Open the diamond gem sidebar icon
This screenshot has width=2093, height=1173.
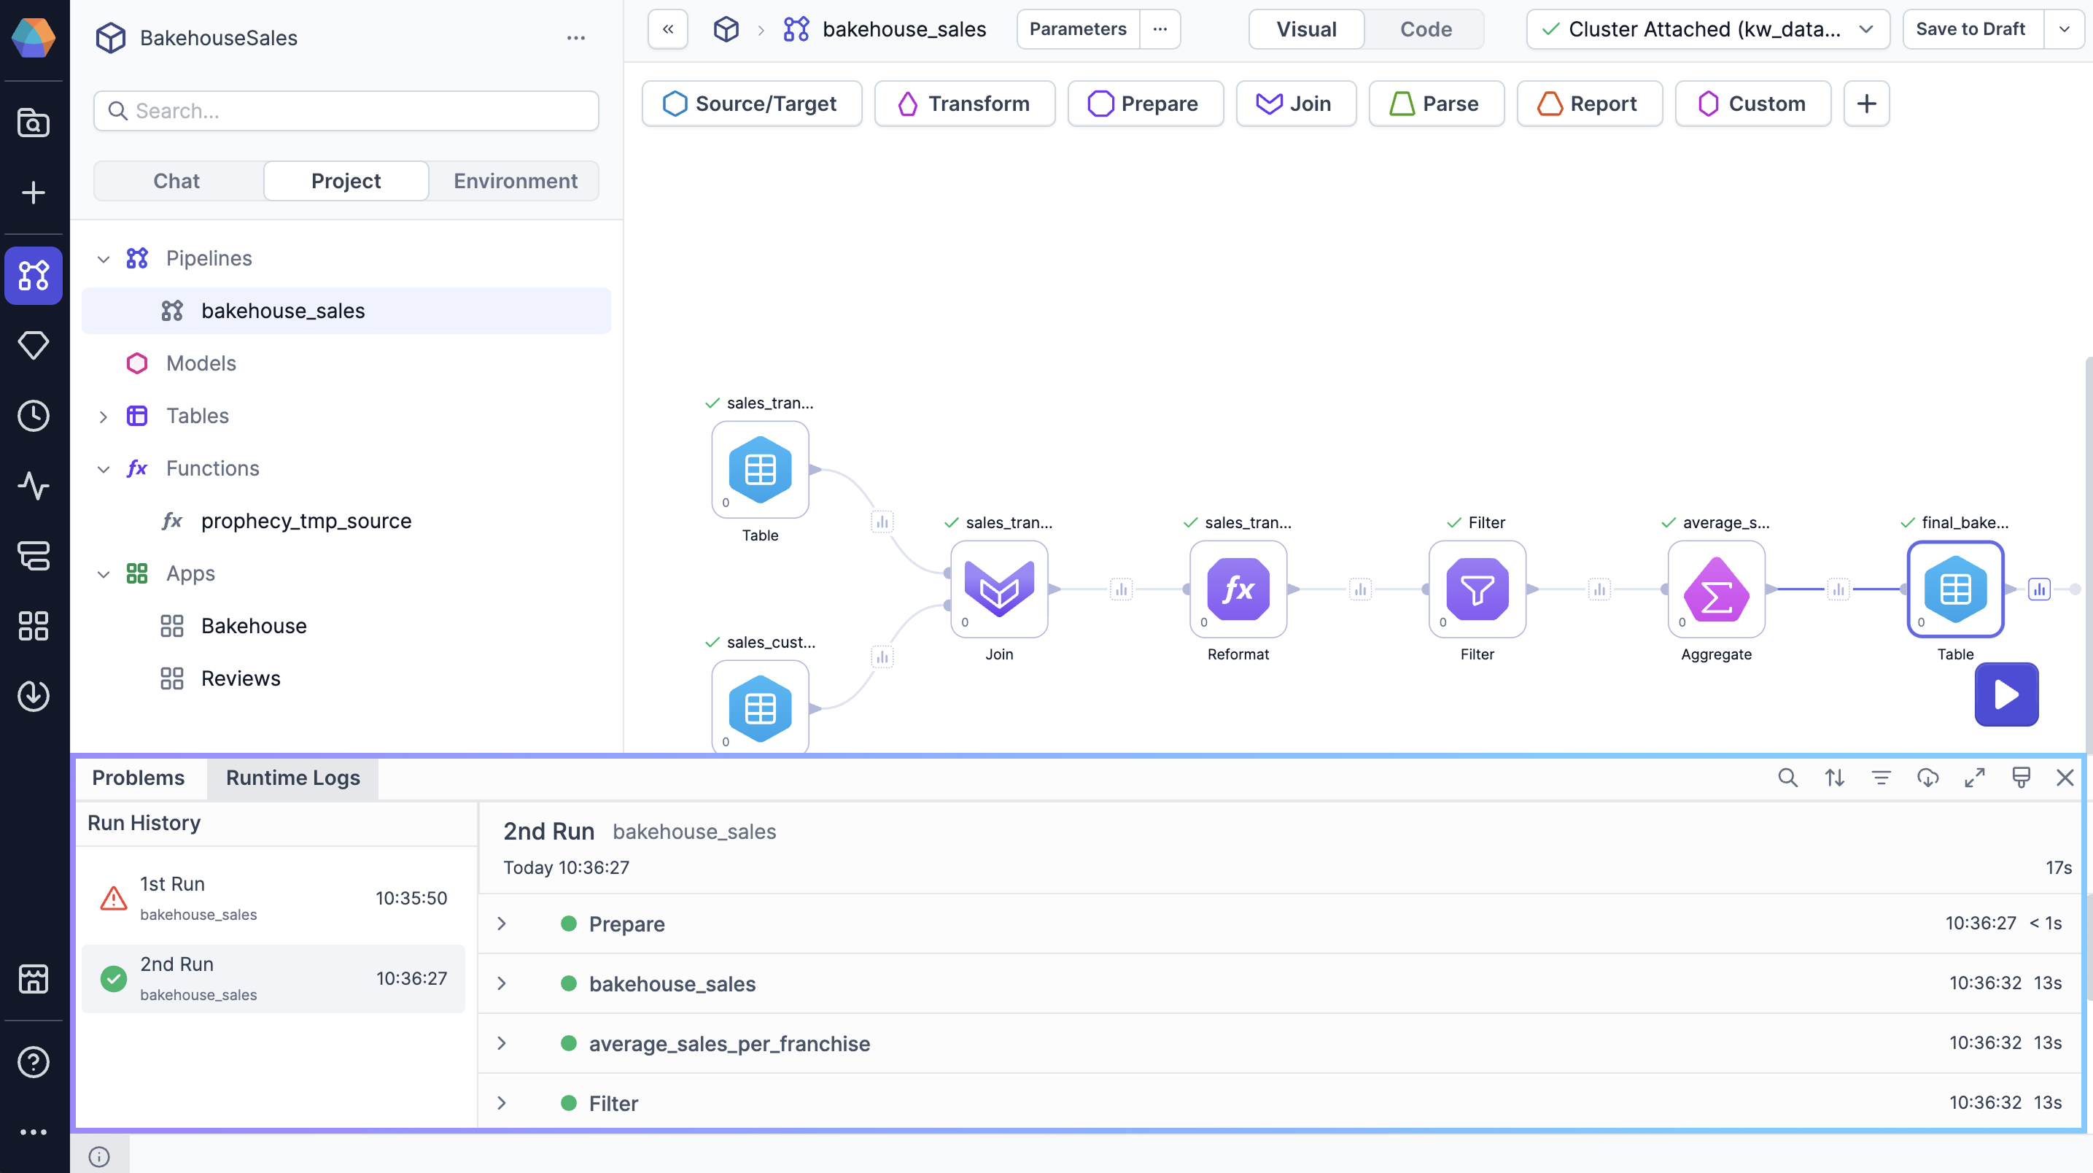34,346
